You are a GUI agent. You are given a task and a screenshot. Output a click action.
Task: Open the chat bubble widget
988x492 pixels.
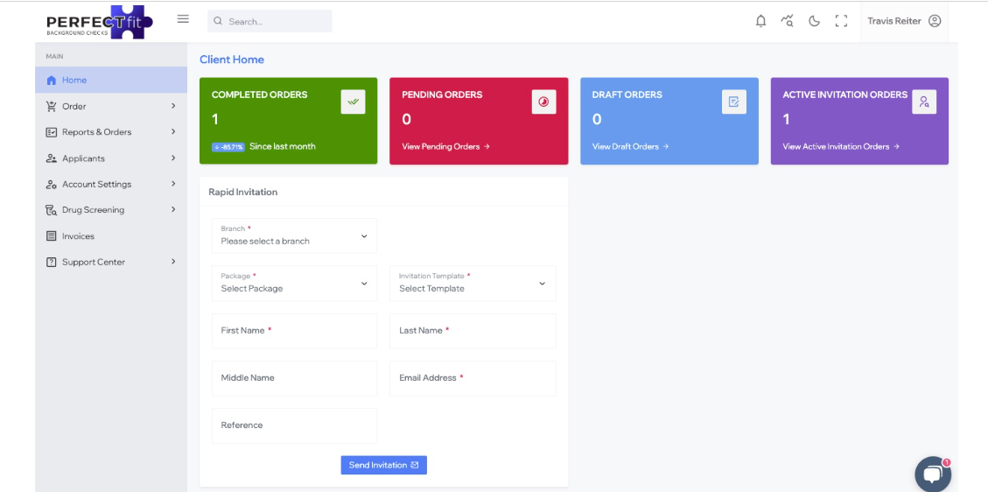pyautogui.click(x=933, y=474)
